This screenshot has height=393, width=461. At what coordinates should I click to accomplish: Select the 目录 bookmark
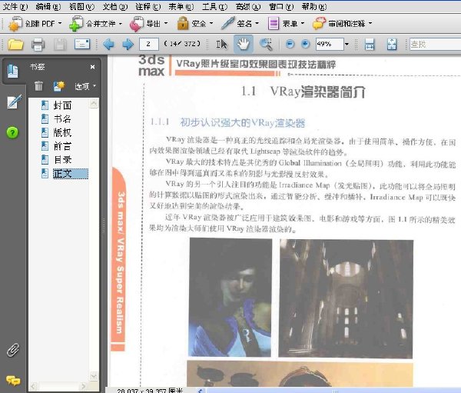(x=62, y=159)
